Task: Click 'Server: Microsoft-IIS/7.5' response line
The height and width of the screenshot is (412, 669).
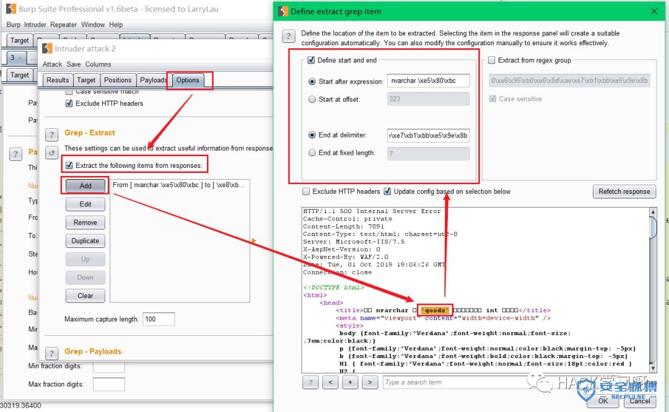Action: 354,242
